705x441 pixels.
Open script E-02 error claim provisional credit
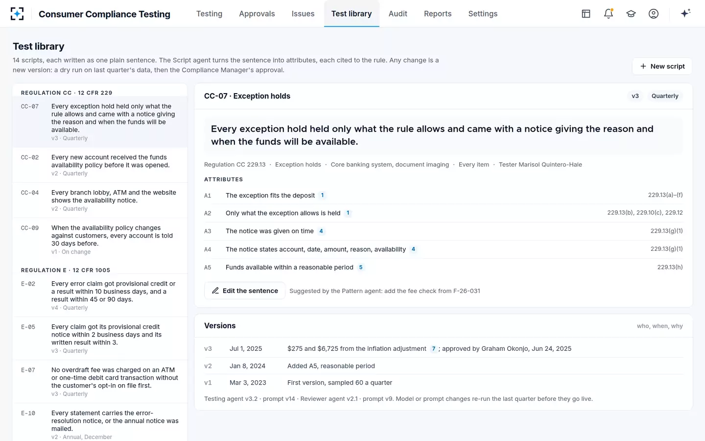tap(100, 295)
